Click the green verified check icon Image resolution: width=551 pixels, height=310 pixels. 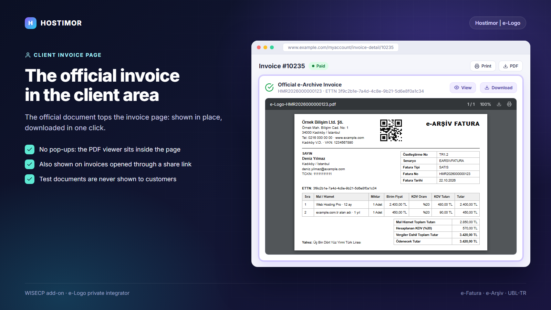pyautogui.click(x=269, y=87)
